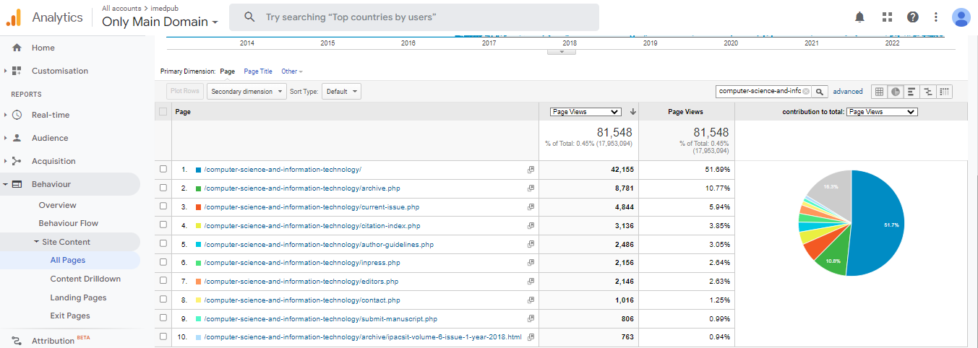Clear the table filter text with X icon
This screenshot has width=978, height=348.
pos(806,92)
